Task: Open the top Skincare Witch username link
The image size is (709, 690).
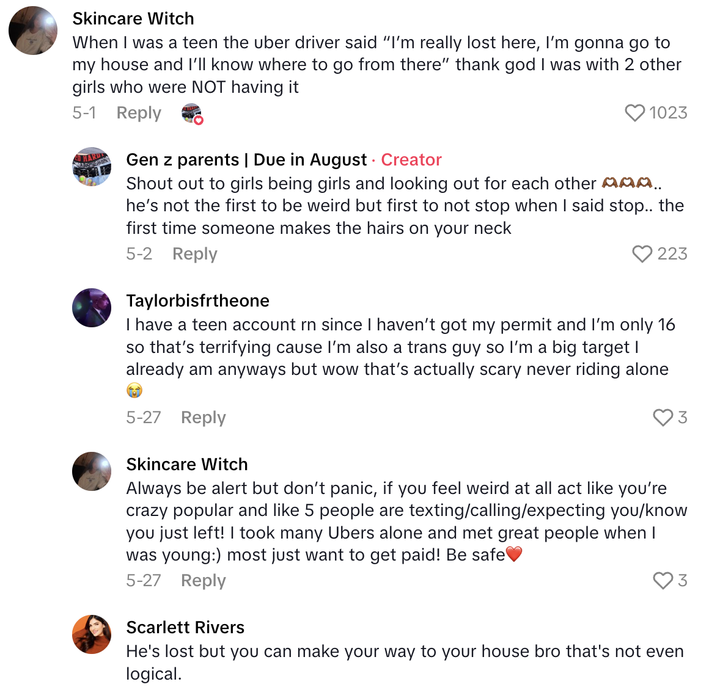Action: pos(133,19)
